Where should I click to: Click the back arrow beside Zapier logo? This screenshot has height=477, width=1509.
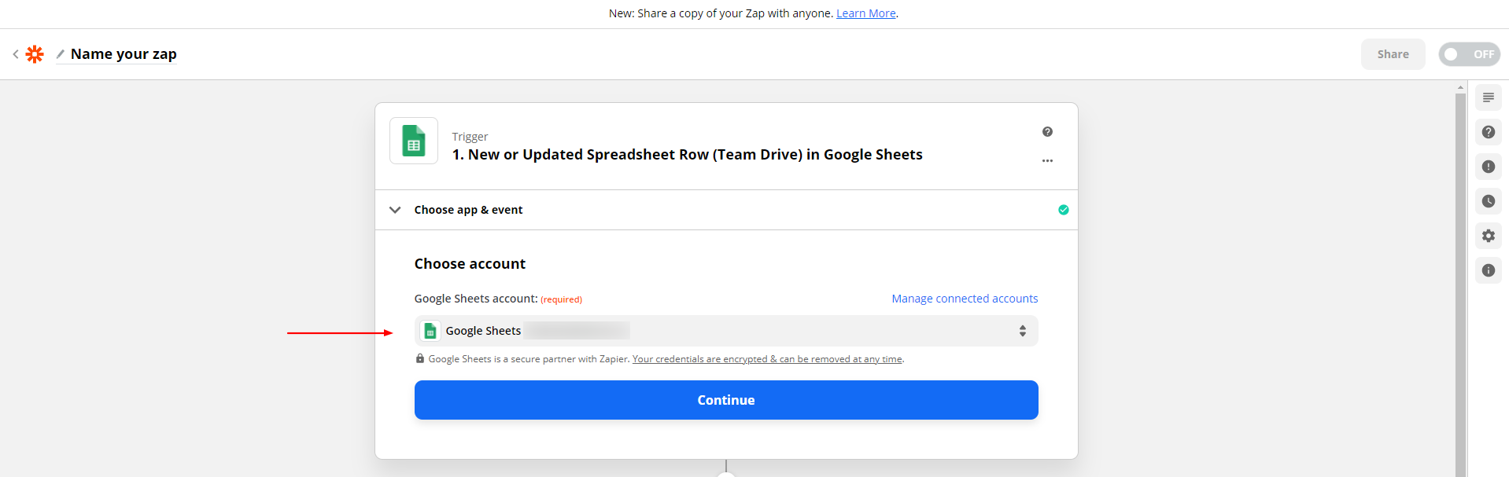click(16, 54)
